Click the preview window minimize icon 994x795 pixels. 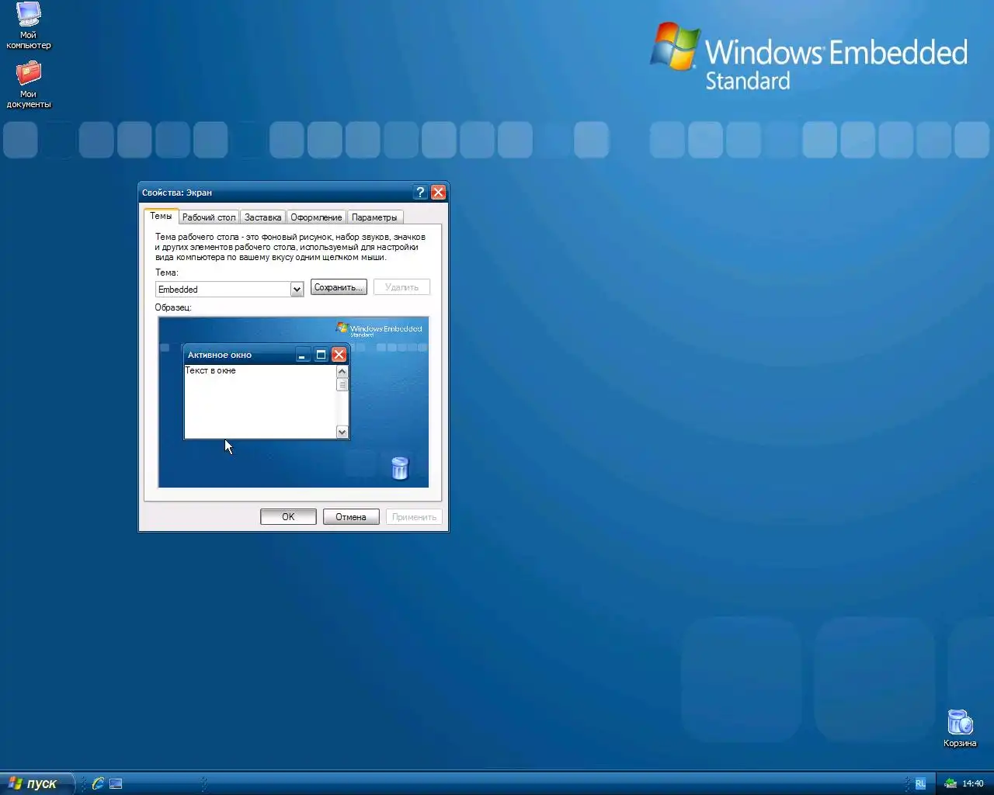pyautogui.click(x=303, y=355)
